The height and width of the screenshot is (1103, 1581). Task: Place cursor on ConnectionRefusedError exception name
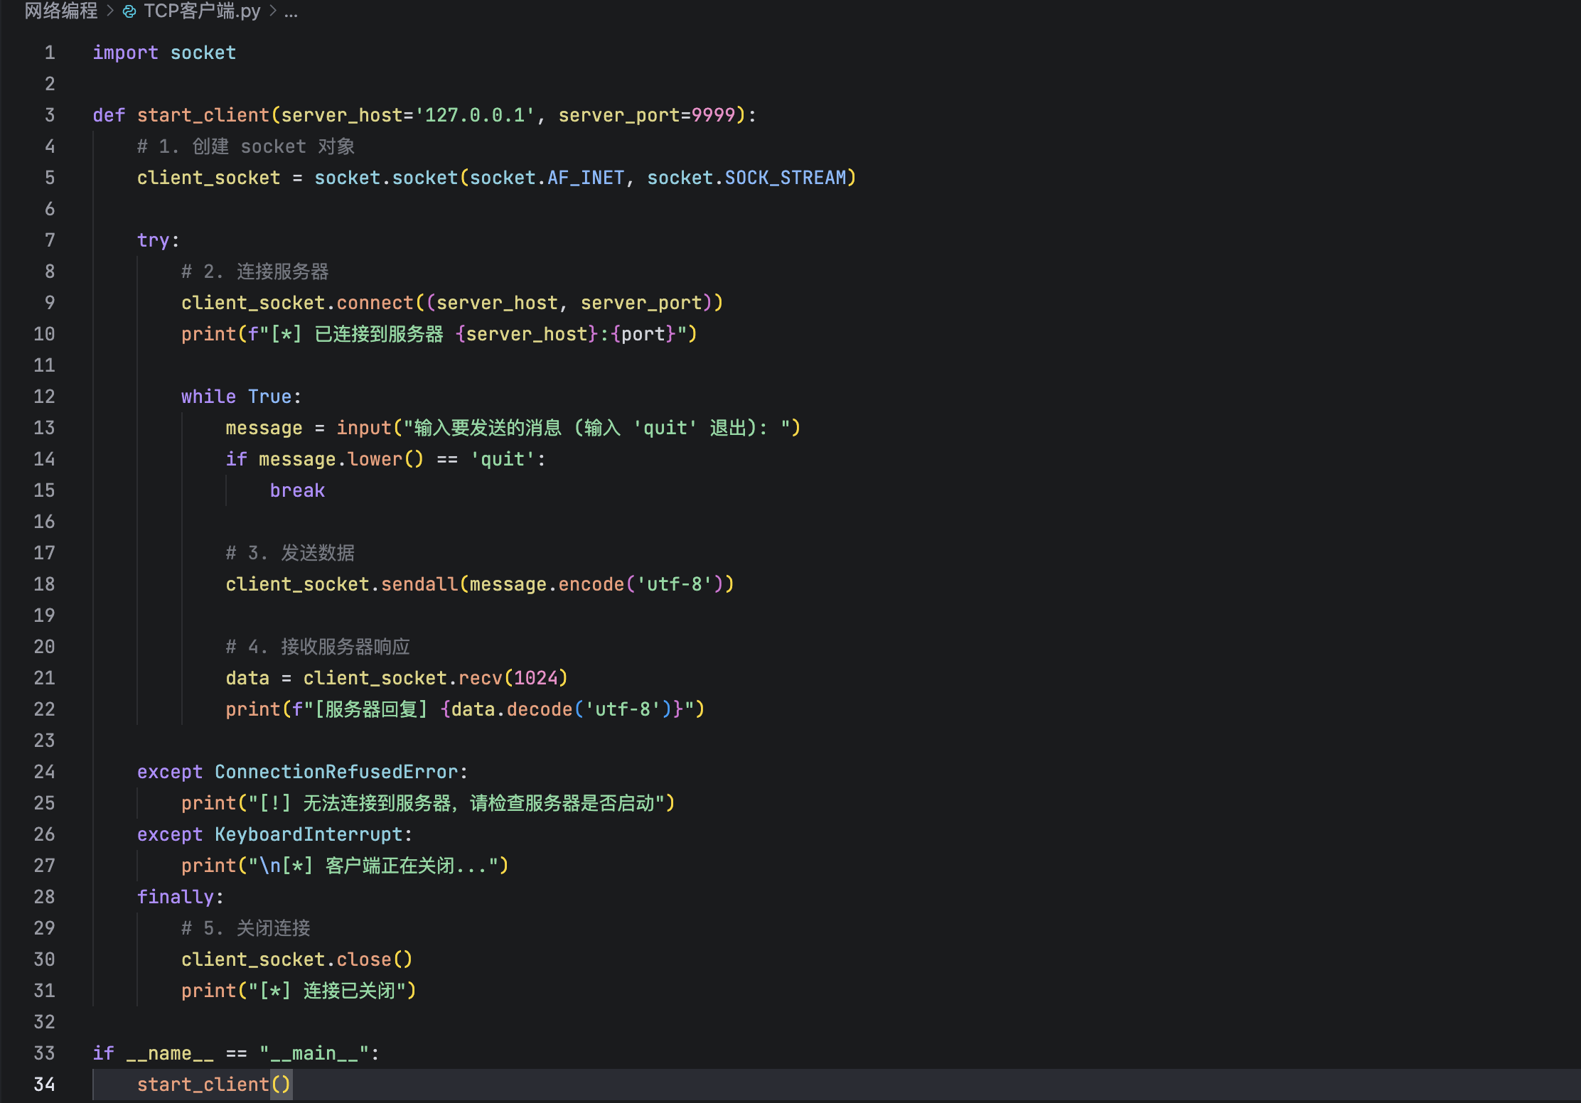tap(336, 772)
